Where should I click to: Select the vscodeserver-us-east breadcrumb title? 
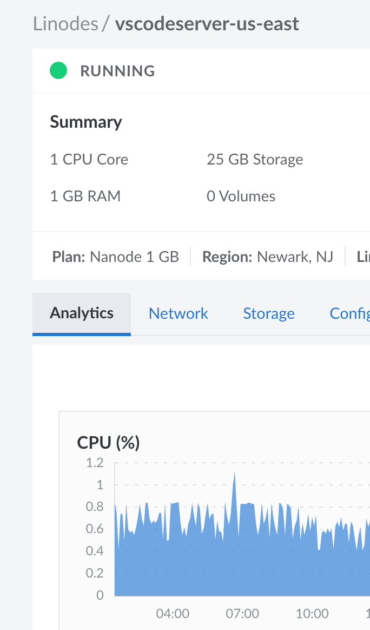(207, 24)
